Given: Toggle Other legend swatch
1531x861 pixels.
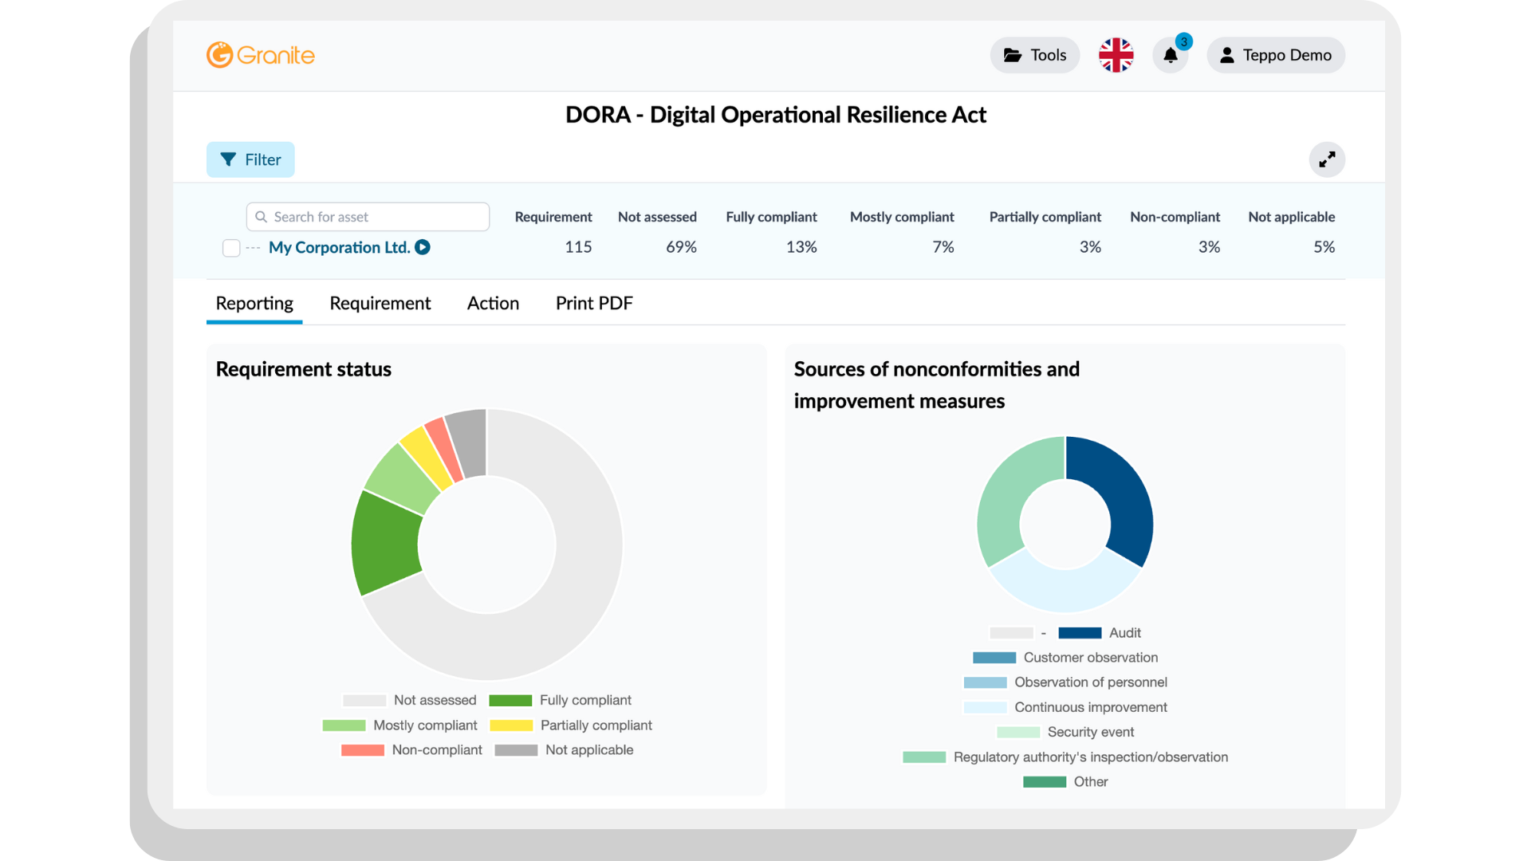Looking at the screenshot, I should click(1045, 782).
